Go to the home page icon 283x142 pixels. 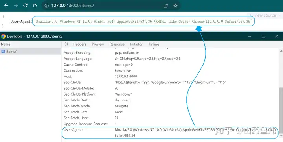(x=35, y=6)
